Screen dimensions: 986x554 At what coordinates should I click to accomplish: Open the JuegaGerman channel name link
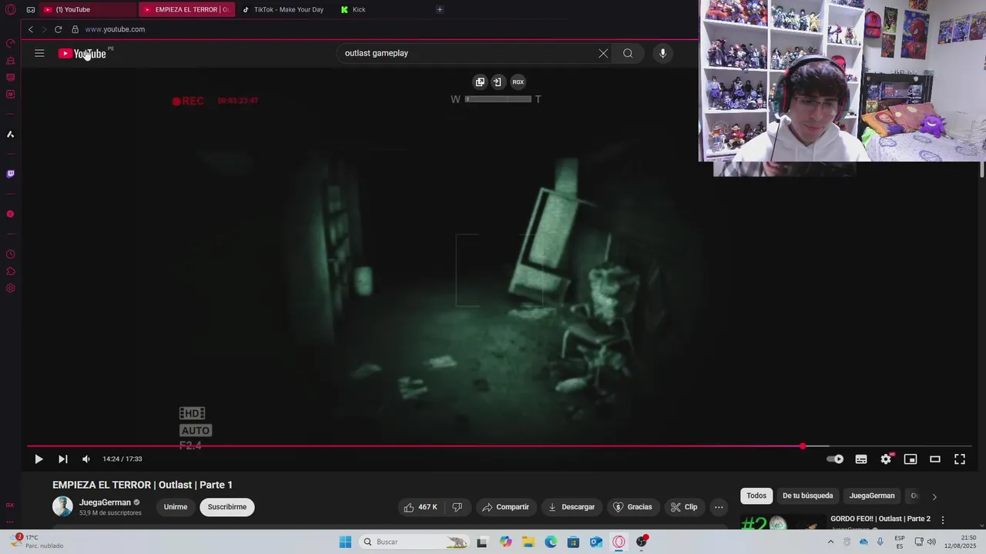(x=105, y=502)
